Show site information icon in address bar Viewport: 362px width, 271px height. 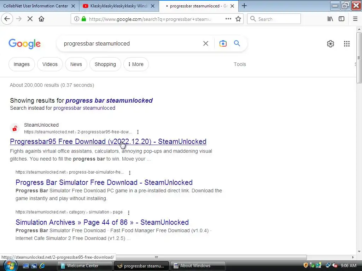tap(77, 19)
